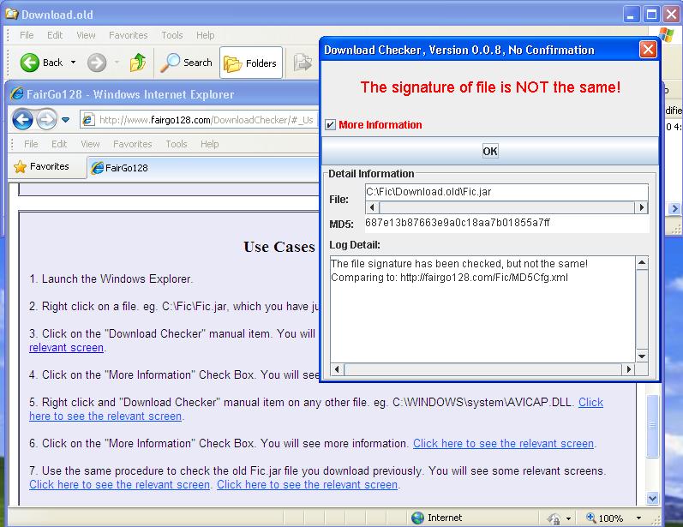
Task: Open Search in Explorer toolbar
Action: [187, 63]
